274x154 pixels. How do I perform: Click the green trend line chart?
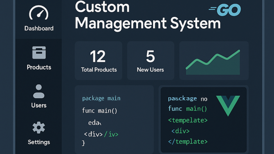(213, 62)
